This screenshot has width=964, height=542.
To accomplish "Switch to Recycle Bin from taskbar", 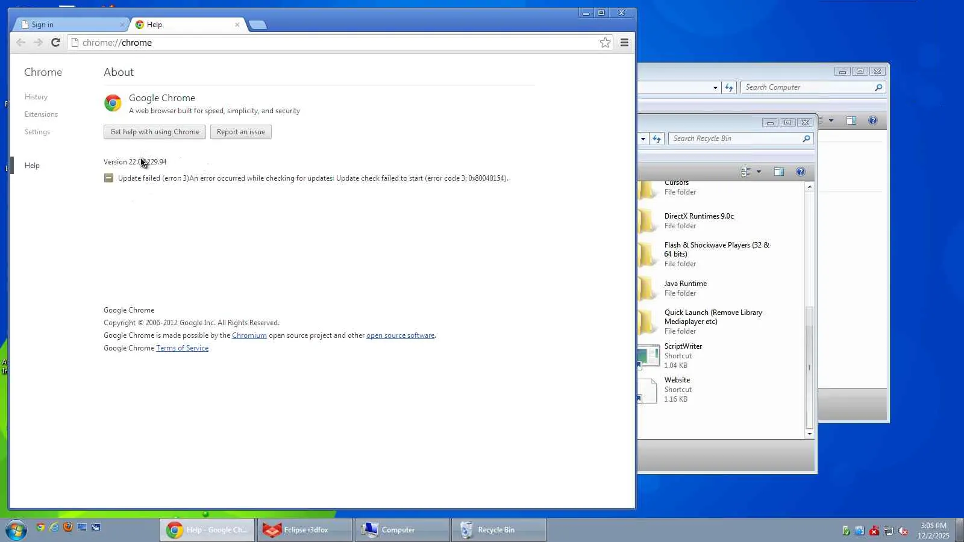I will pos(499,530).
